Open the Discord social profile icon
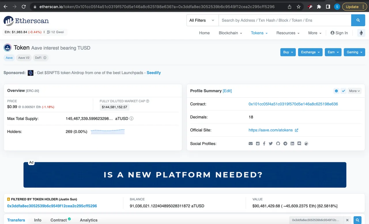 299,144
